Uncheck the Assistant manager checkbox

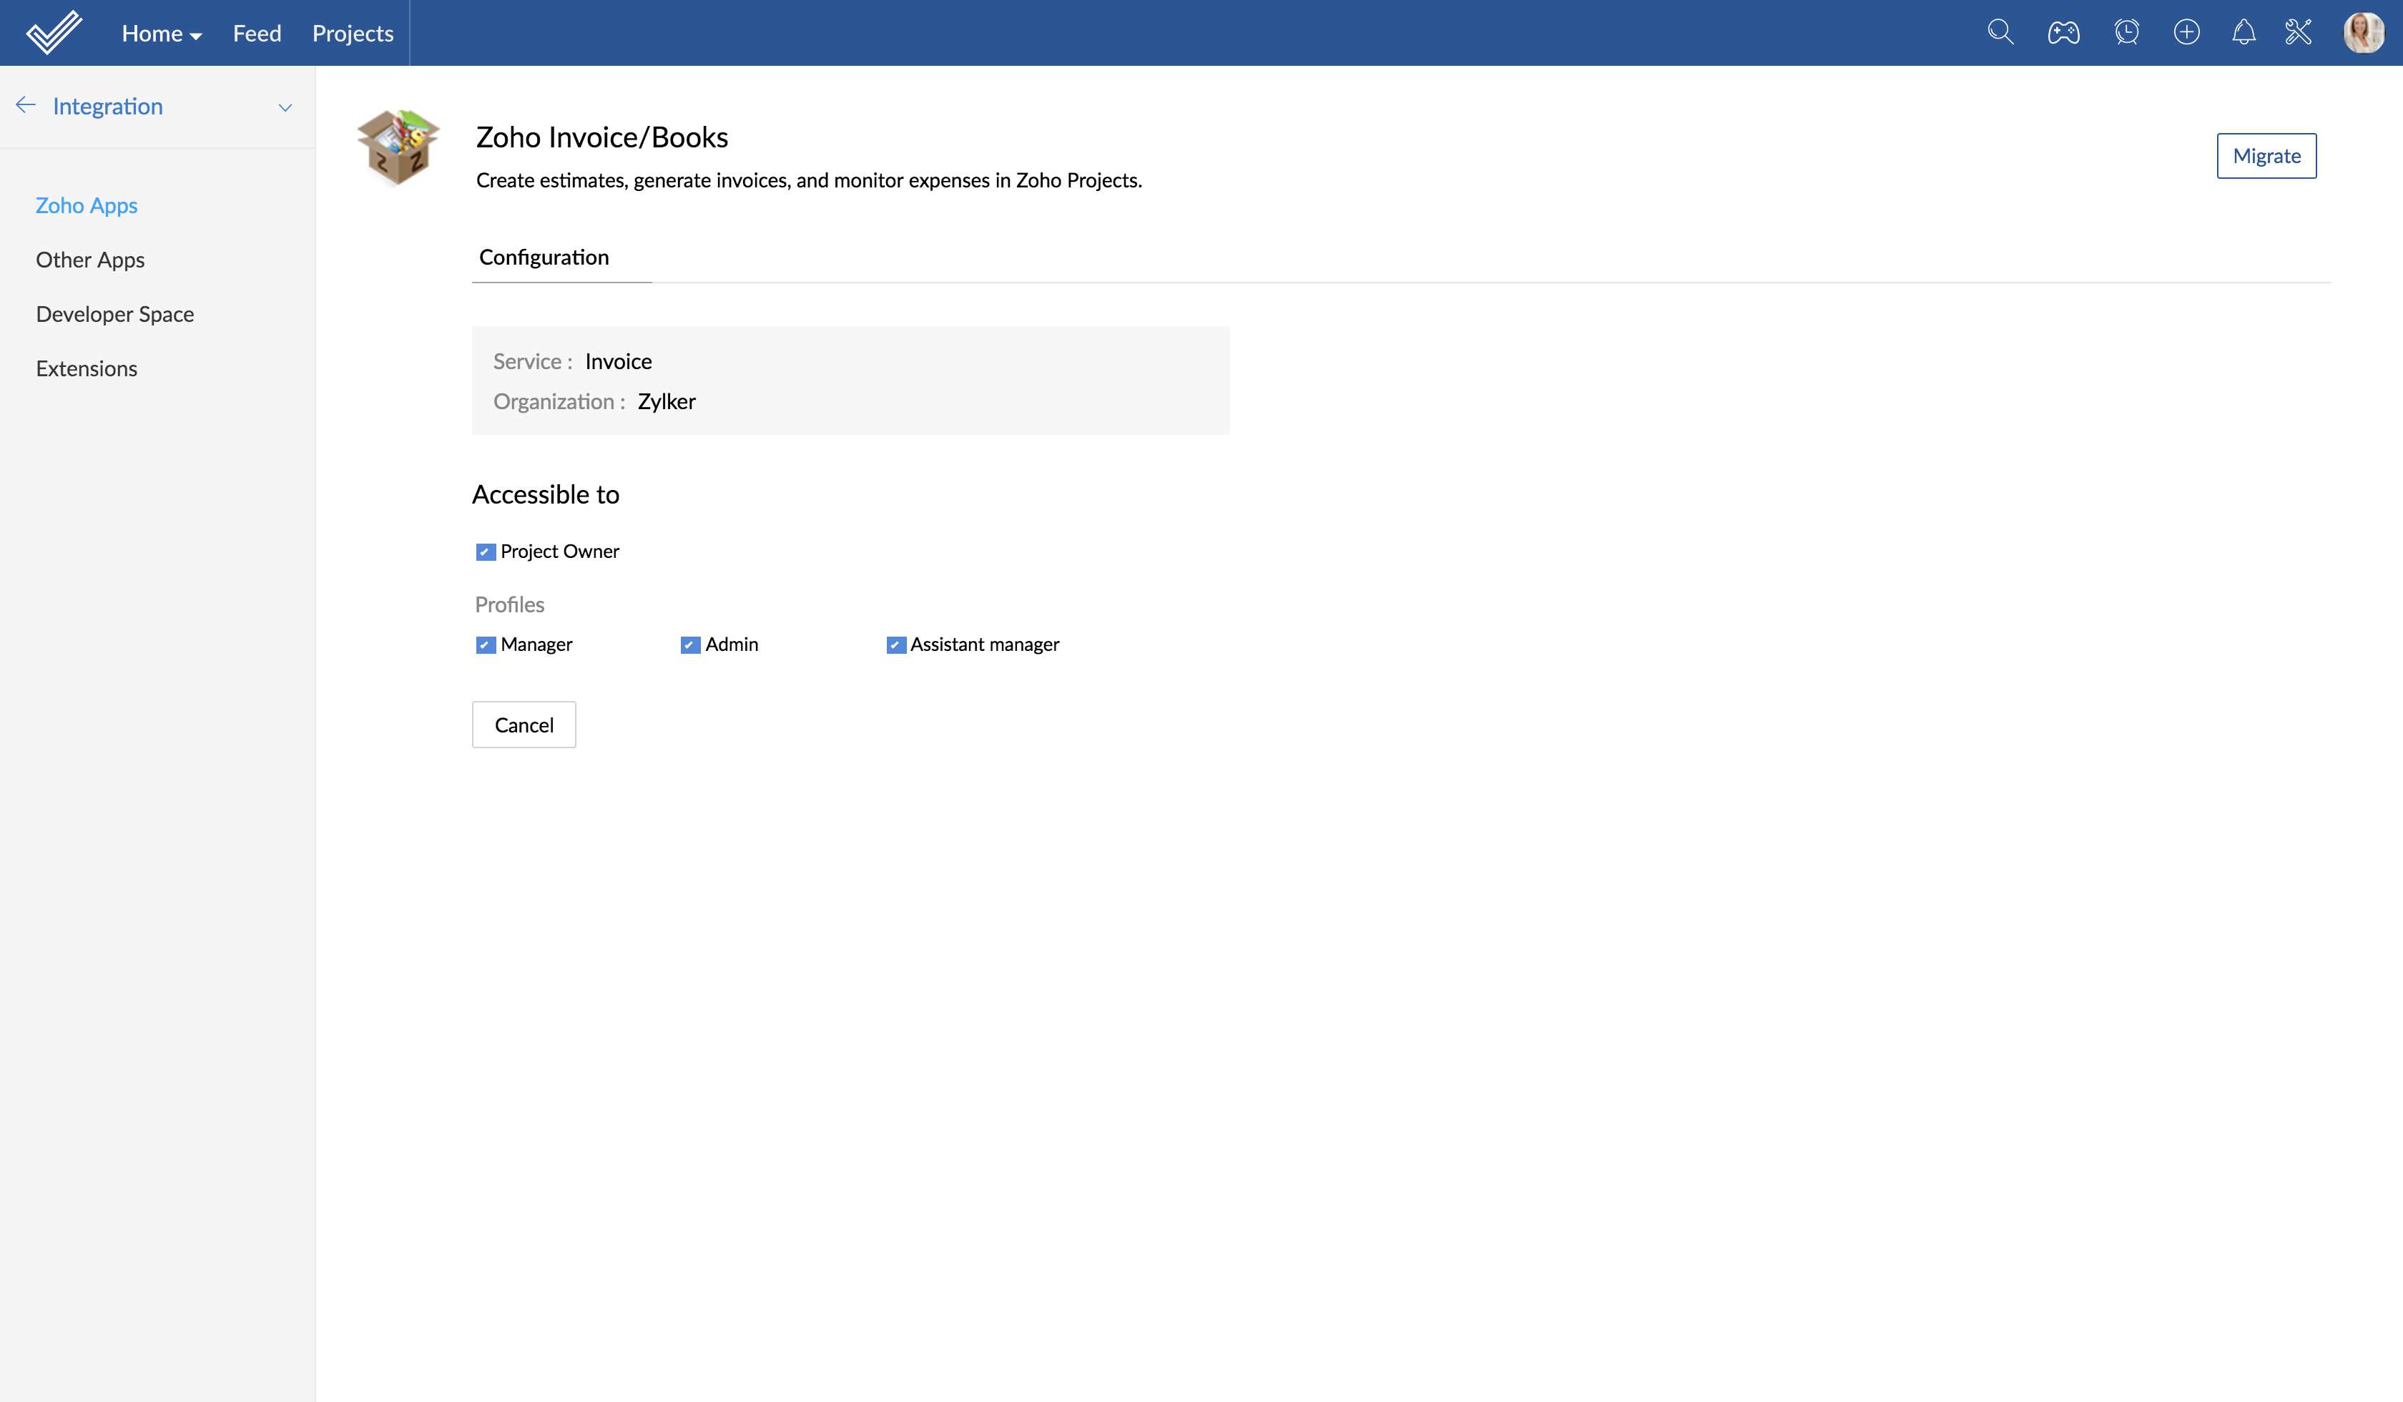click(x=895, y=644)
